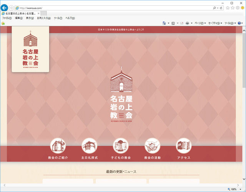Screen dimensions: 246x192
Task: Open the favorites star icon
Action: coord(233,8)
